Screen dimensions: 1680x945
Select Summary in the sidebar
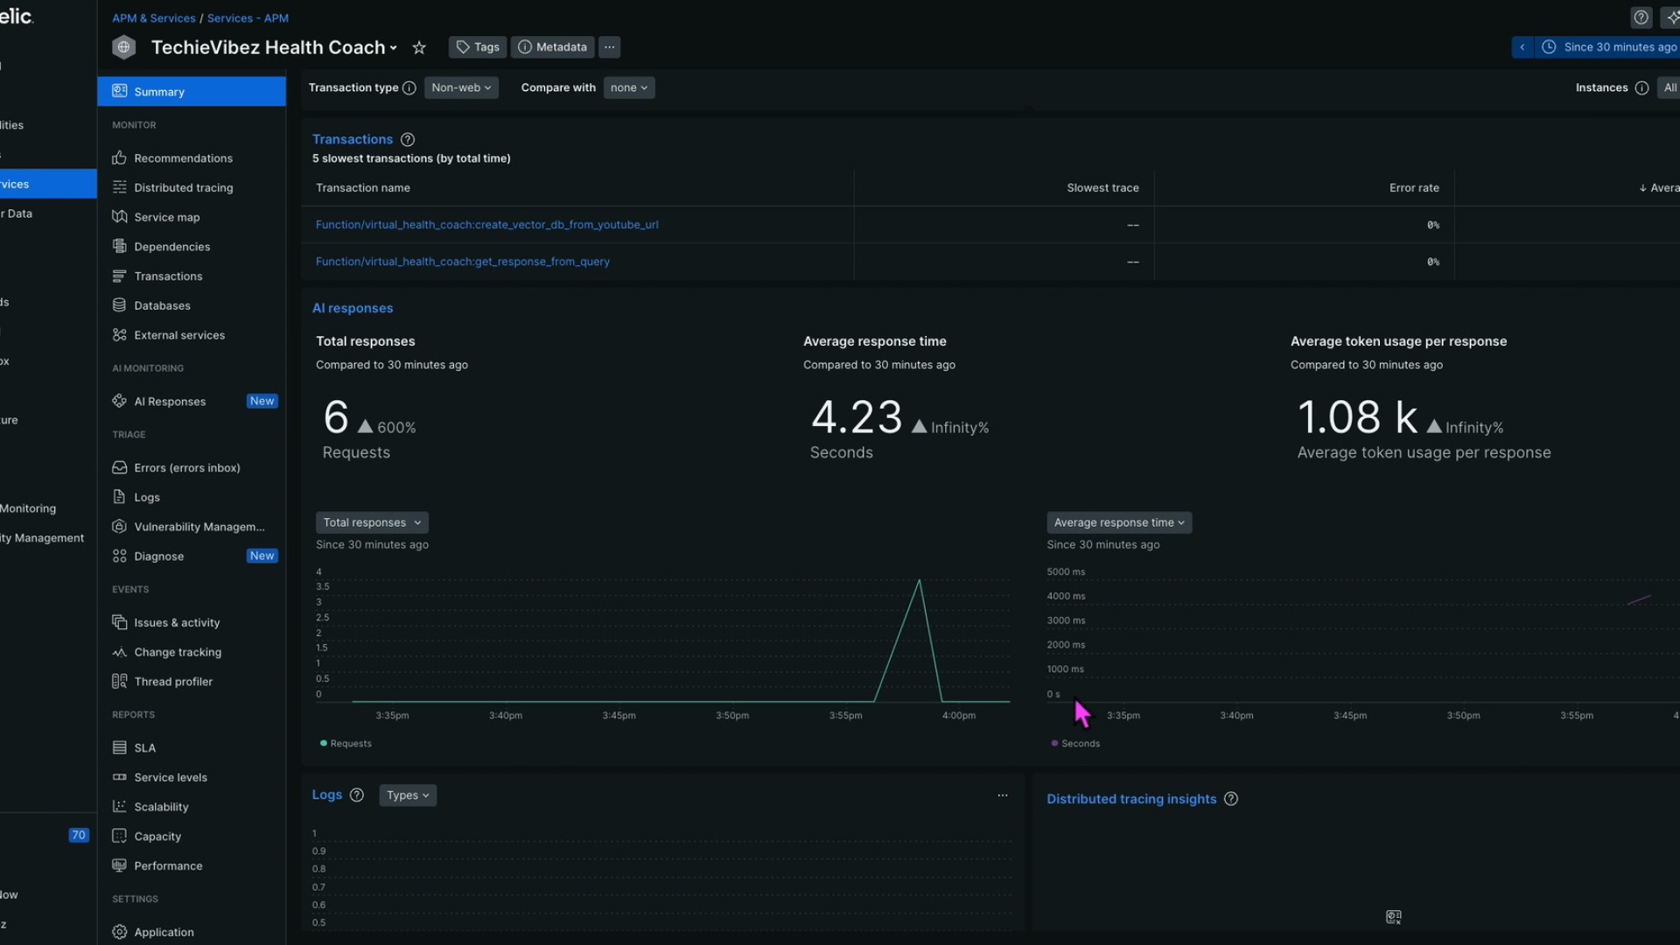pyautogui.click(x=192, y=91)
